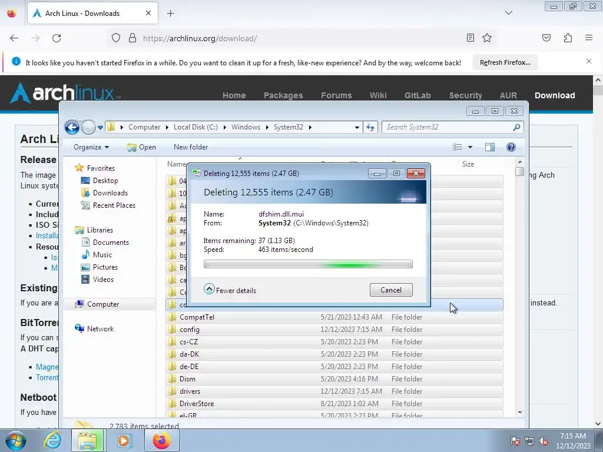The width and height of the screenshot is (603, 452).
Task: Click the Refresh Firefox... button
Action: pos(505,62)
